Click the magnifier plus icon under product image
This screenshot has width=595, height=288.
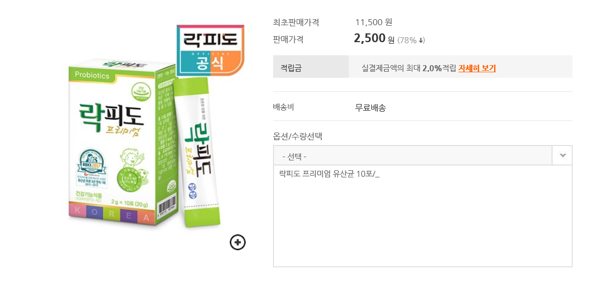coord(237,242)
